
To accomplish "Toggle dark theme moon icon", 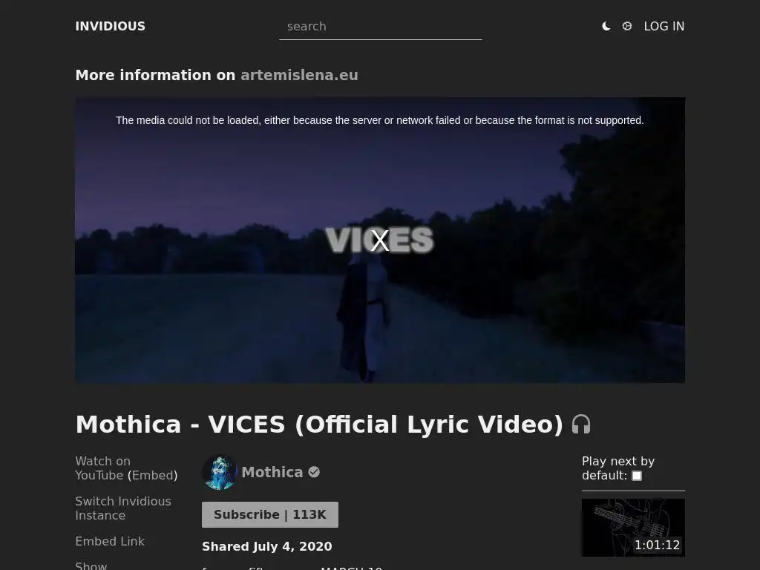I will pos(606,26).
